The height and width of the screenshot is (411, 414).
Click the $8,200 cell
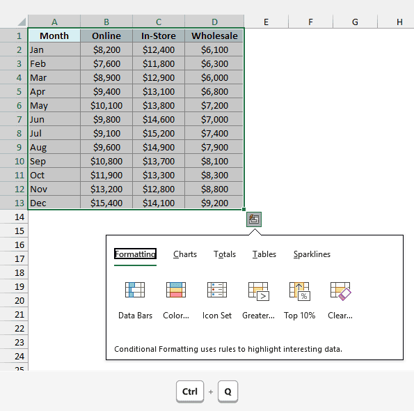(x=106, y=49)
